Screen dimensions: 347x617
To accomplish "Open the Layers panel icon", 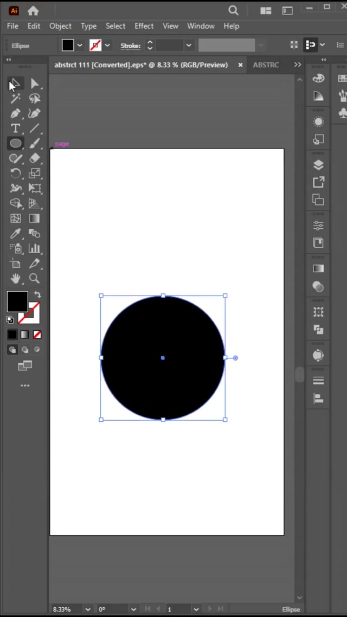I will pos(318,165).
